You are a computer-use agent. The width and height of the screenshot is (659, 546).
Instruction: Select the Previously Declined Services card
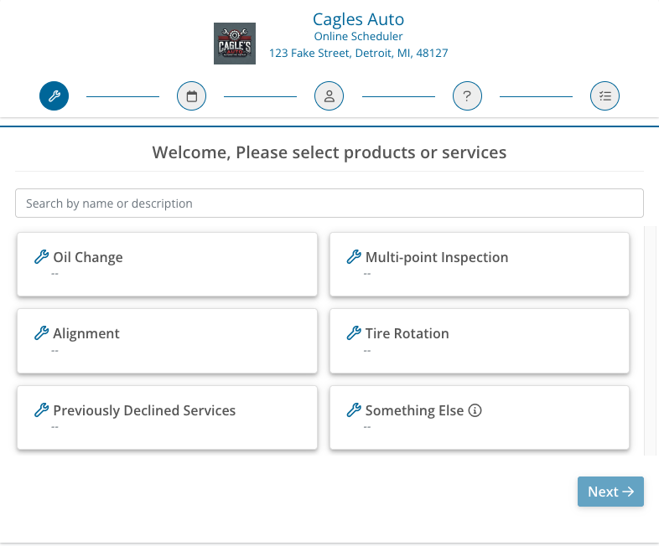(167, 417)
